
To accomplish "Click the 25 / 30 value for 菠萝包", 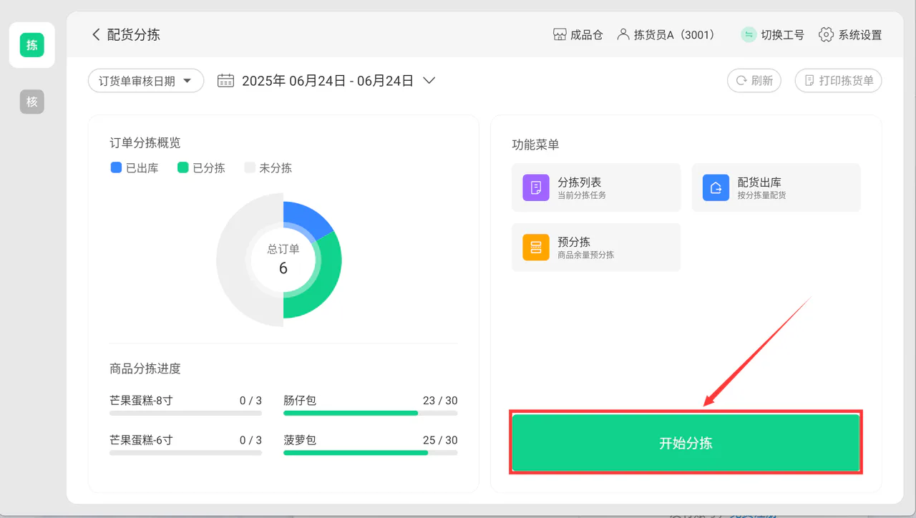I will pyautogui.click(x=440, y=440).
